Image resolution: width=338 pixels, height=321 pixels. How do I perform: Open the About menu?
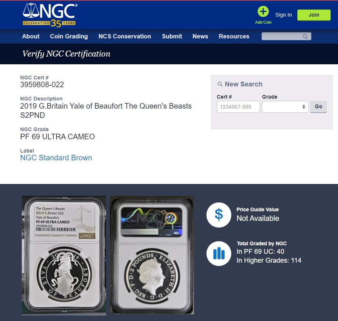click(x=31, y=36)
